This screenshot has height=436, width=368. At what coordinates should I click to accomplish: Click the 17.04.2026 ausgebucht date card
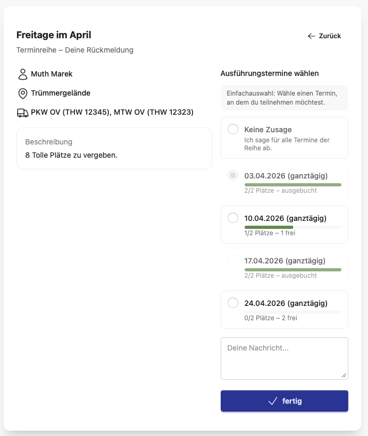click(285, 267)
